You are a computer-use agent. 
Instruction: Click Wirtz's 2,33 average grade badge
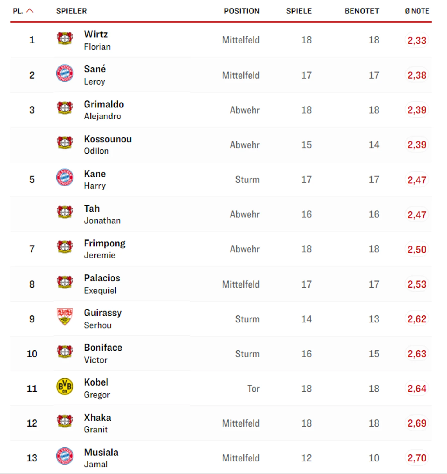[x=417, y=40]
